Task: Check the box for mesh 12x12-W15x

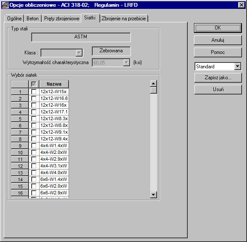Action: coord(34,92)
